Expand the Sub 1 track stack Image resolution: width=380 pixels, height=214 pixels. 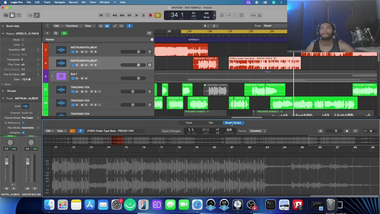click(52, 76)
